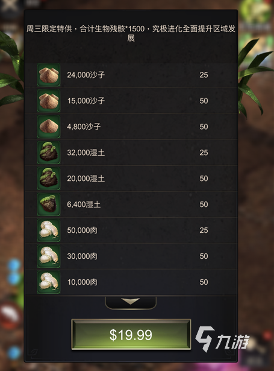Select the 4,800沙子 small sand icon
This screenshot has height=371, width=274.
(x=49, y=127)
